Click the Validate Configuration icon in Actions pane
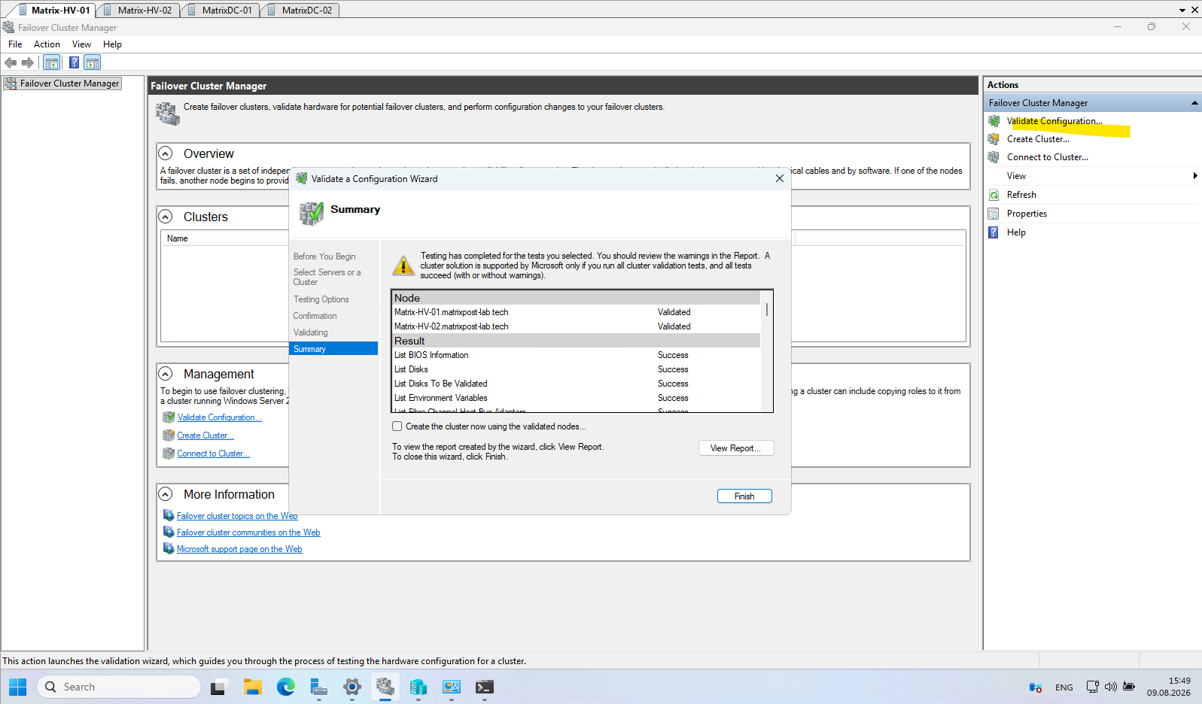The image size is (1202, 704). 994,121
